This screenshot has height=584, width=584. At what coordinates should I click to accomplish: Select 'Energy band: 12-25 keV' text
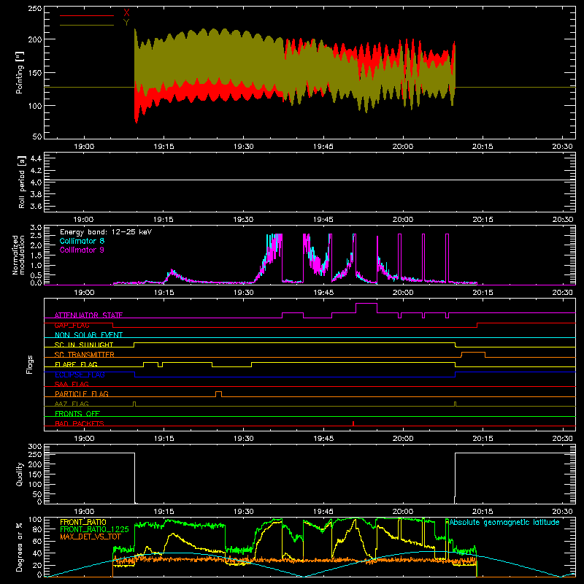(x=106, y=232)
